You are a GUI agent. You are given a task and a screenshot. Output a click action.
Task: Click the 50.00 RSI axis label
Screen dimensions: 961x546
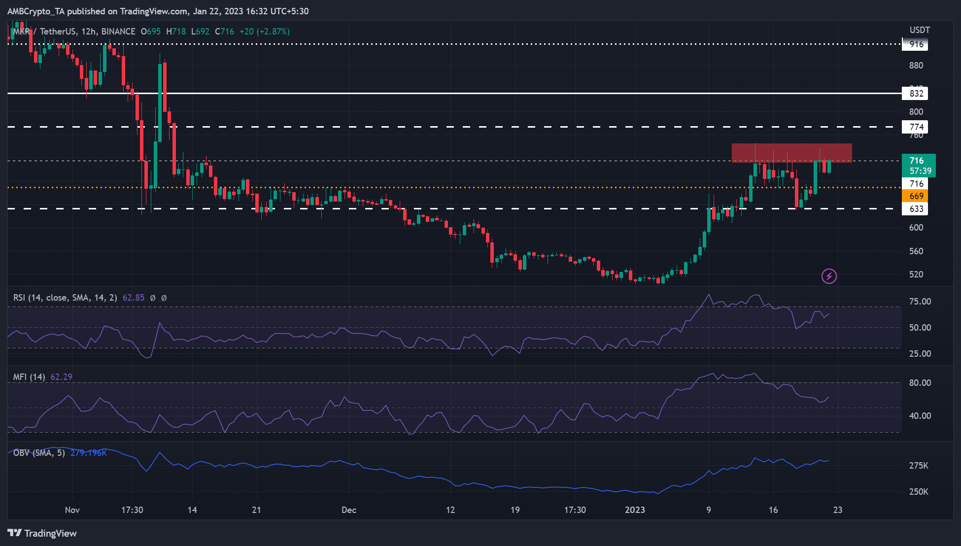tap(920, 328)
